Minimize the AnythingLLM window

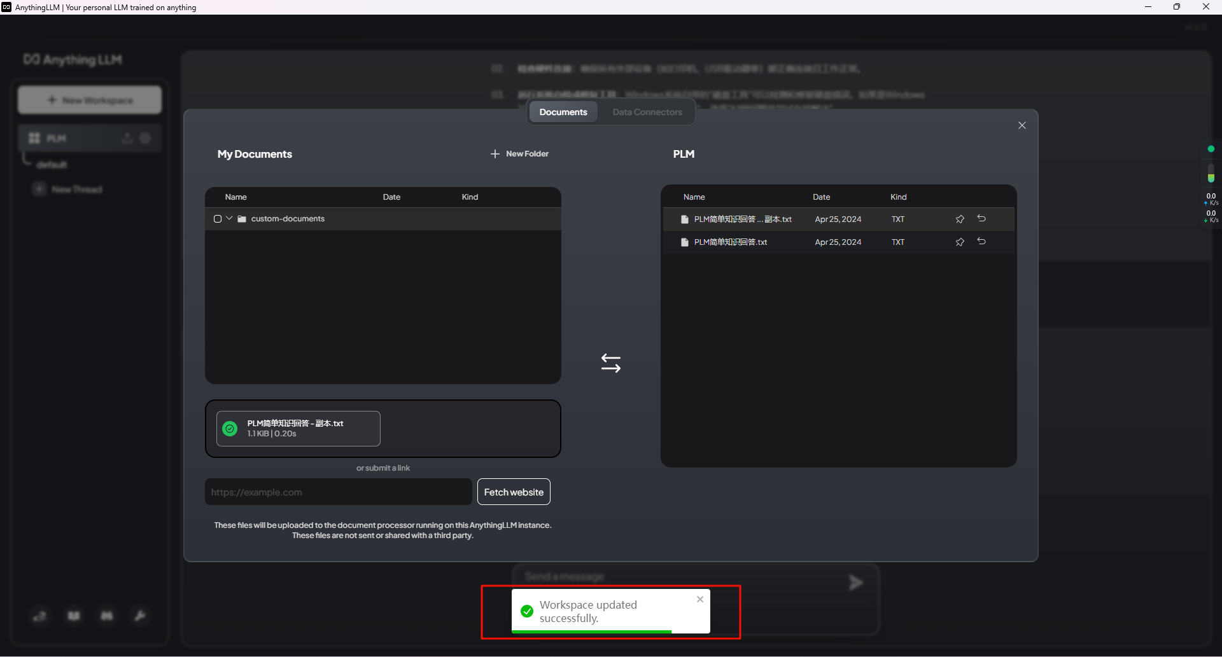[1148, 7]
